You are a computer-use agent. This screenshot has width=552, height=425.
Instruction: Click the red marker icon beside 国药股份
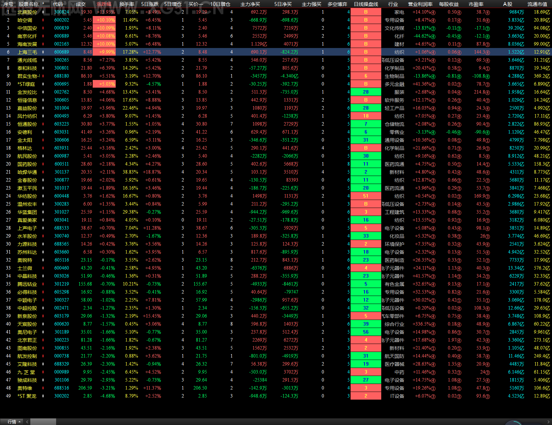coord(43,164)
